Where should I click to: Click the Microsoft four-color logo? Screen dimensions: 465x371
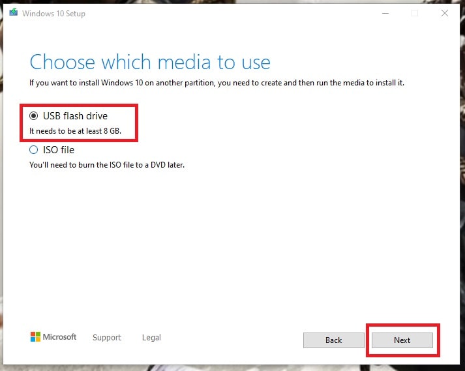[x=35, y=337]
